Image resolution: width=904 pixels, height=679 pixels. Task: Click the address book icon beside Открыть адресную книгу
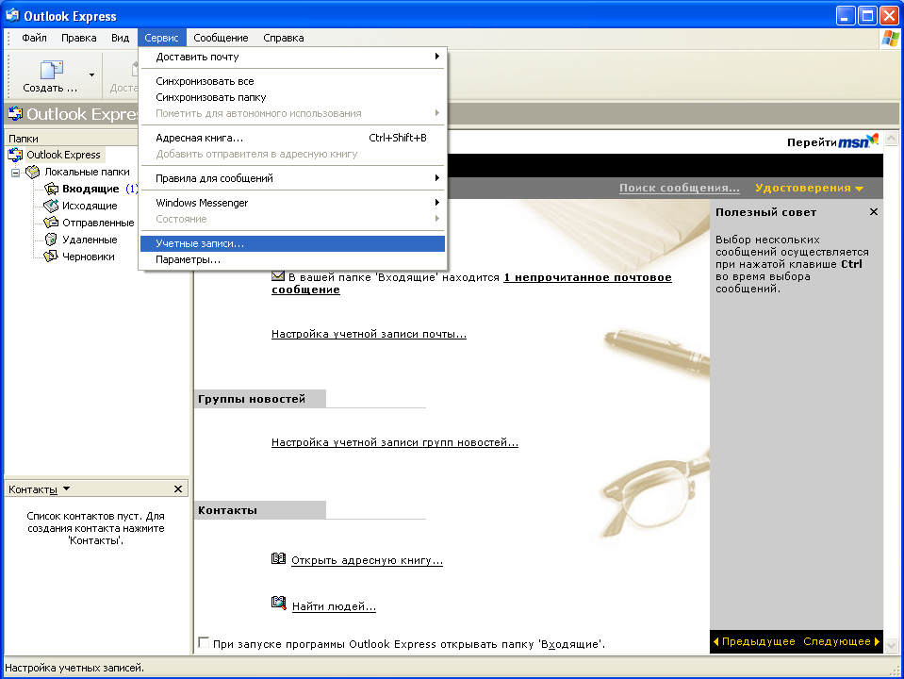[x=278, y=558]
